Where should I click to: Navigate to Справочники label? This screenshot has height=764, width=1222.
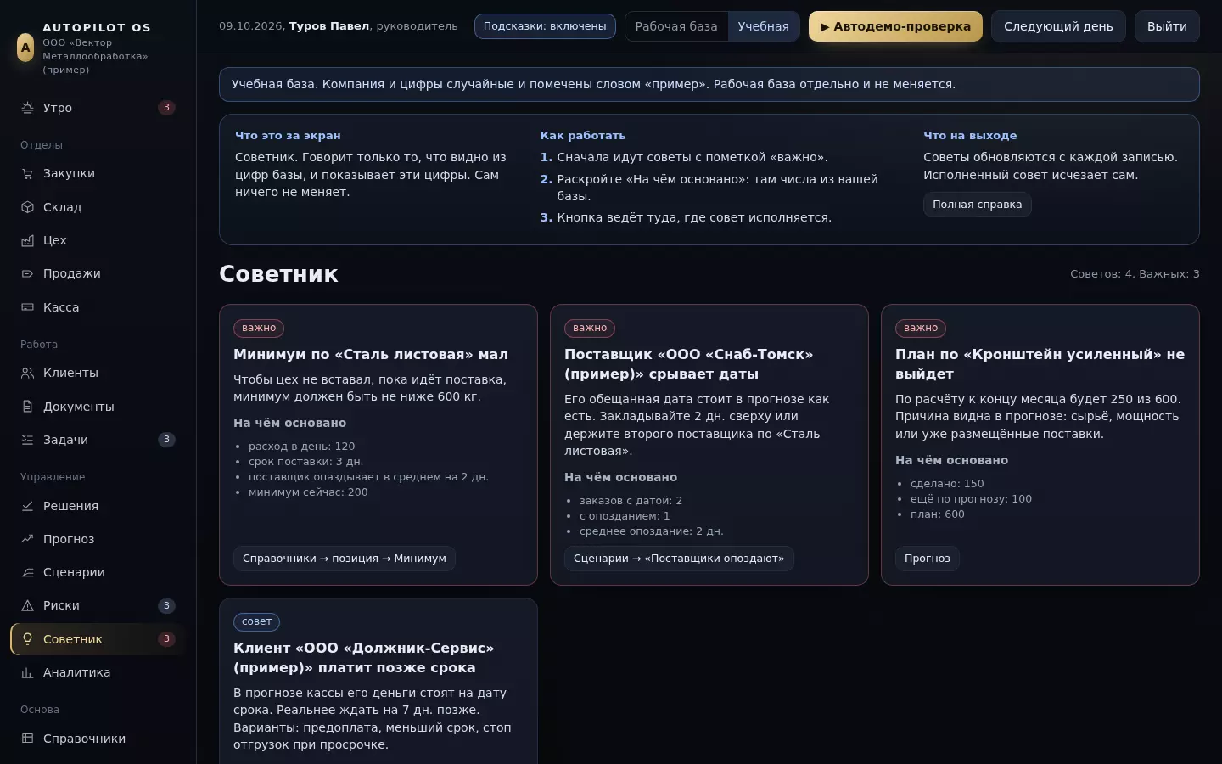(x=85, y=739)
